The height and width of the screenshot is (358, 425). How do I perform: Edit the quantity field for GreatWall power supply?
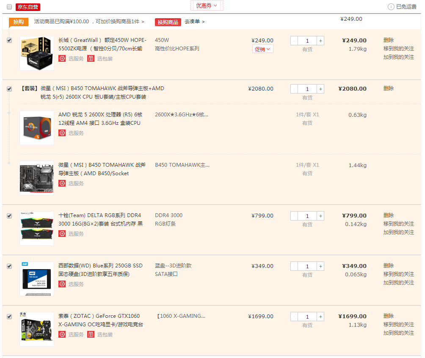307,41
